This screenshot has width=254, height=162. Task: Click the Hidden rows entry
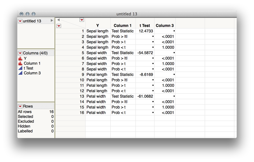(x=36, y=126)
